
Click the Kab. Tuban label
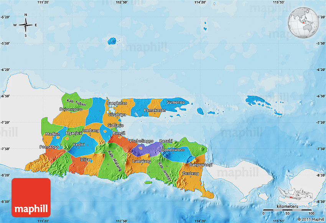click(75, 102)
